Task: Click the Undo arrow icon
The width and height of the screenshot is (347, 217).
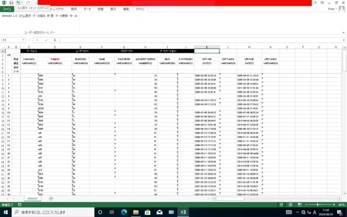Action: (x=18, y=3)
